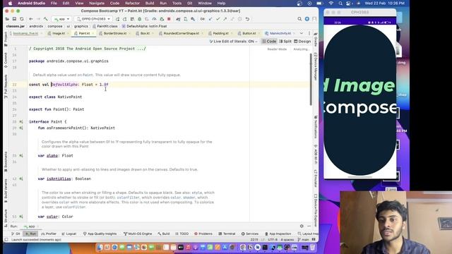Toggle the Bookmarks tool window
The image size is (452, 254).
(6, 162)
